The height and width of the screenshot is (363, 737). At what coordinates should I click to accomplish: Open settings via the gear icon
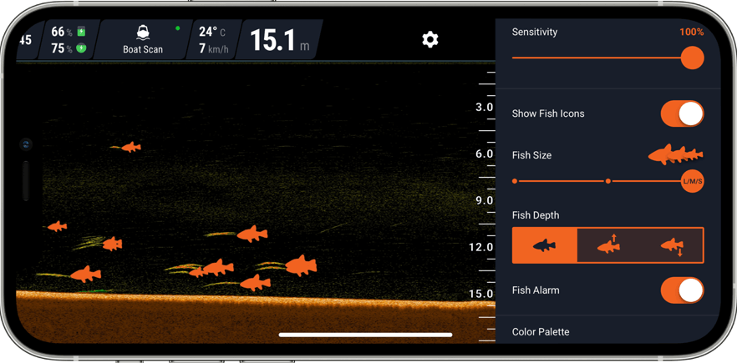click(430, 39)
